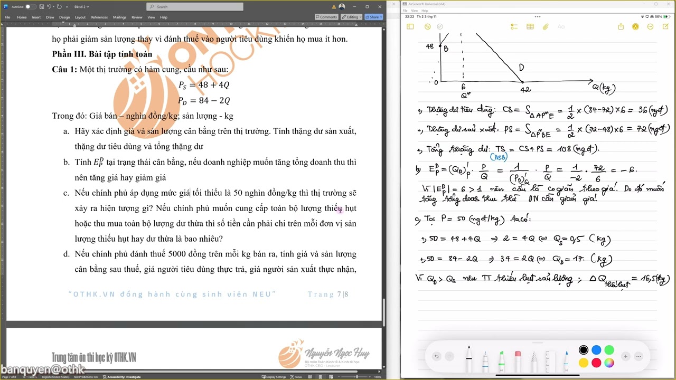Click the Notes redo icon
676x380 pixels.
440,26
